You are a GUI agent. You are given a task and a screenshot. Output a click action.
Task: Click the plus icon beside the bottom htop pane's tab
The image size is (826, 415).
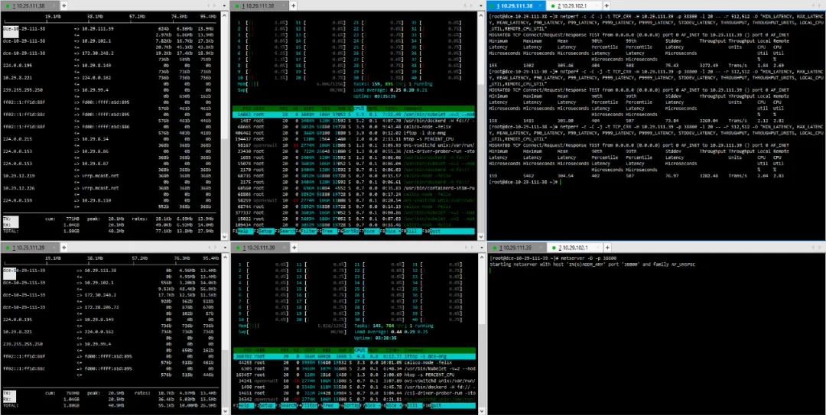[294, 247]
